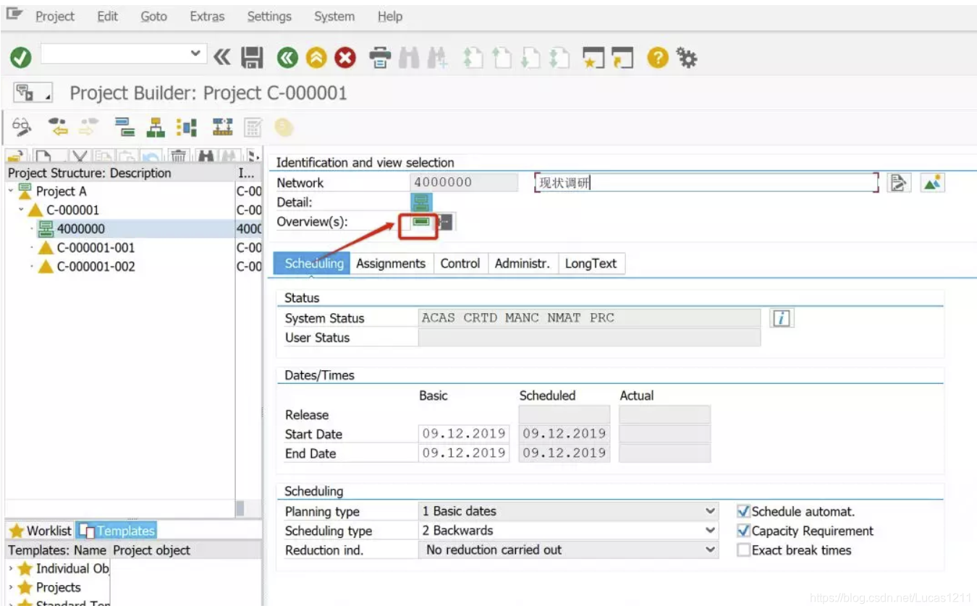Click the New Session window icon
977x611 pixels.
click(593, 58)
